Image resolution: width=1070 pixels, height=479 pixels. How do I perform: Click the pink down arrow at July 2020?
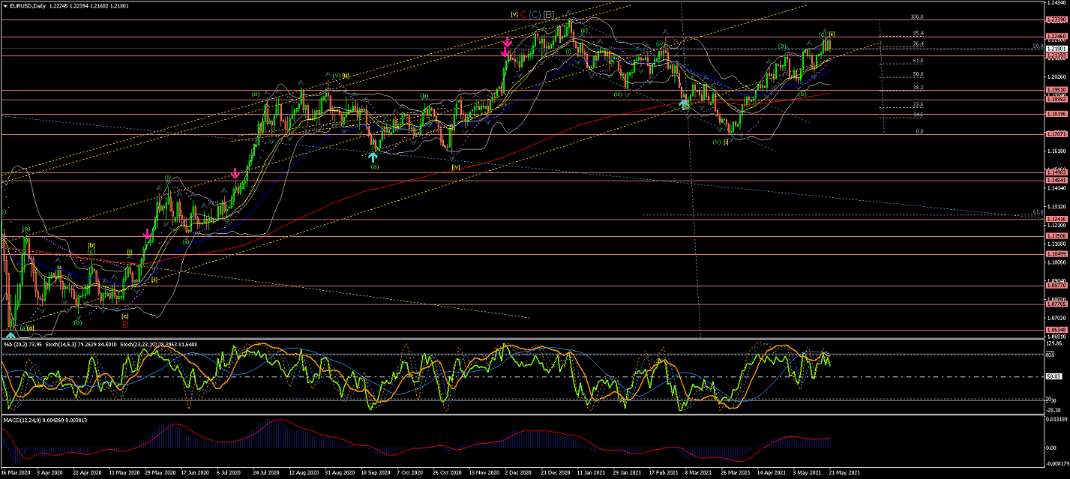[x=235, y=173]
